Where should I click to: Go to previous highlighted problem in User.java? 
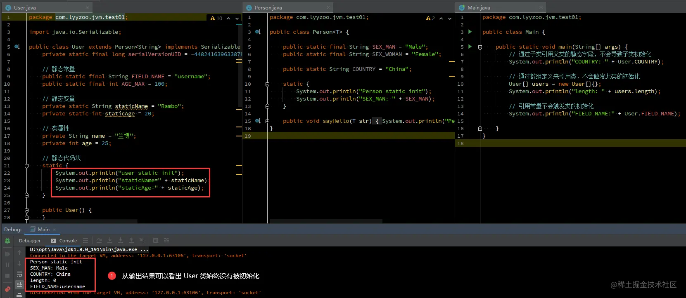pos(228,18)
